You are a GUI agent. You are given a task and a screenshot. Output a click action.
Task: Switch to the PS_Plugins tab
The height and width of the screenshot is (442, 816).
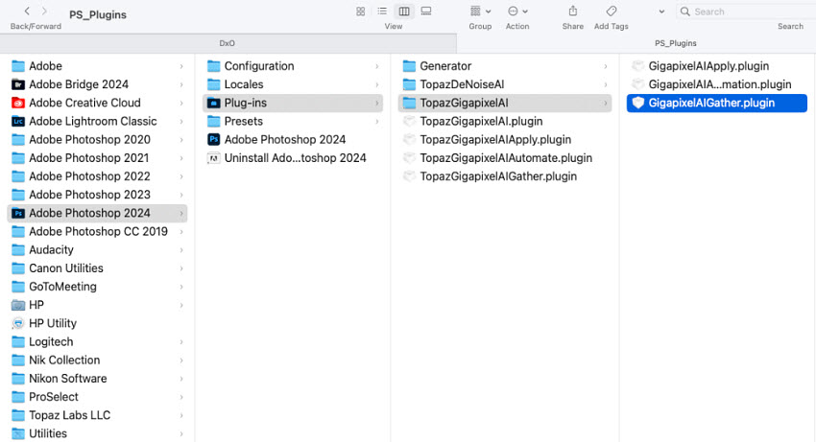[676, 43]
